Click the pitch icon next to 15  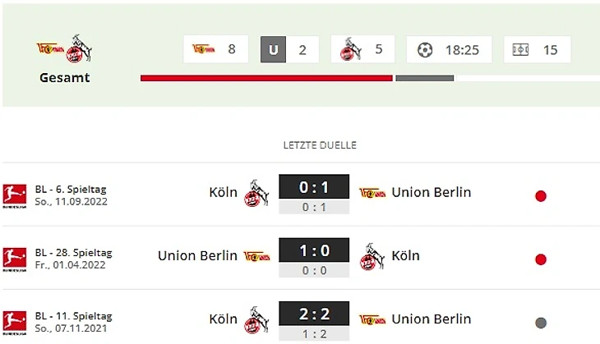click(520, 49)
